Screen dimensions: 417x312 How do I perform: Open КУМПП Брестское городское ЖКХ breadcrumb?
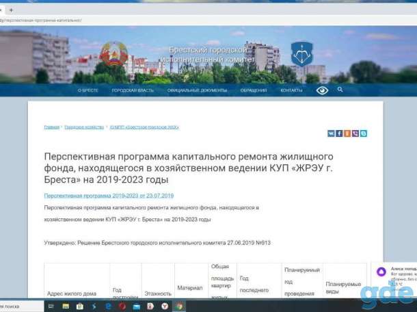tap(144, 127)
